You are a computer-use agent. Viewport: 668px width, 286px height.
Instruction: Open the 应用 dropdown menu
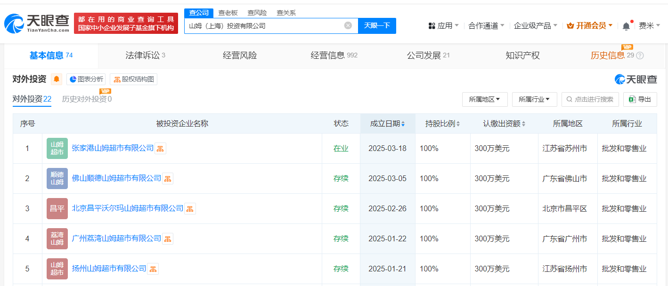tap(443, 26)
